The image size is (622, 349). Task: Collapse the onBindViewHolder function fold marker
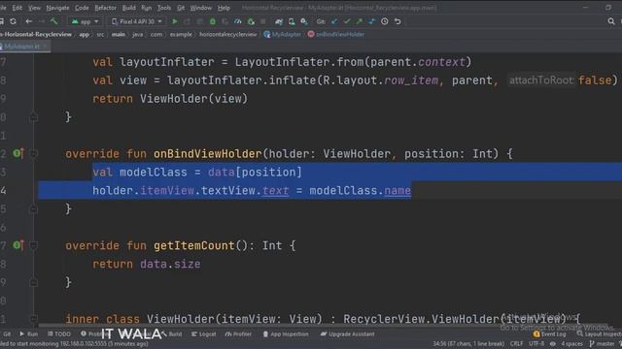34,153
